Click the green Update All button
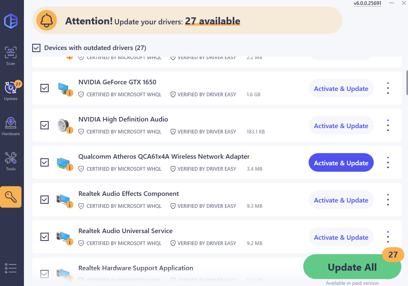Screen dimensions: 408x286 (x=352, y=267)
